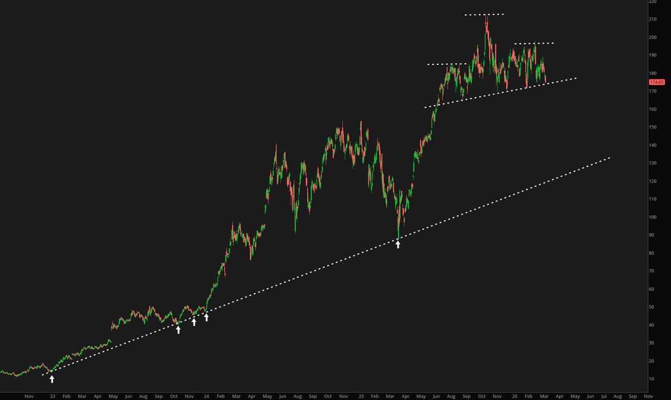Select the 25 year label on time axis
671x400 pixels.
[361, 396]
